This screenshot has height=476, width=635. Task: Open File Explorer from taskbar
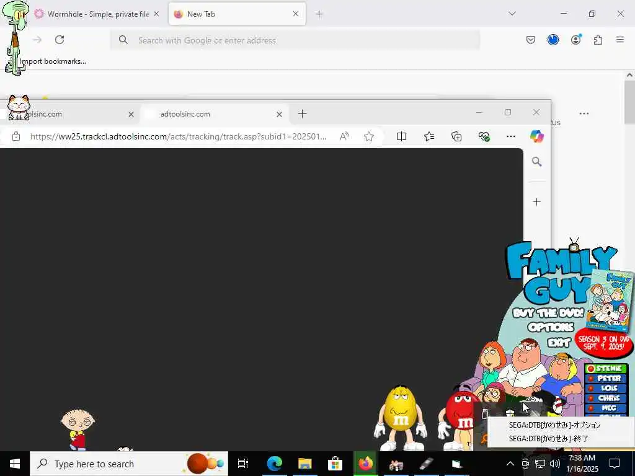coord(304,464)
